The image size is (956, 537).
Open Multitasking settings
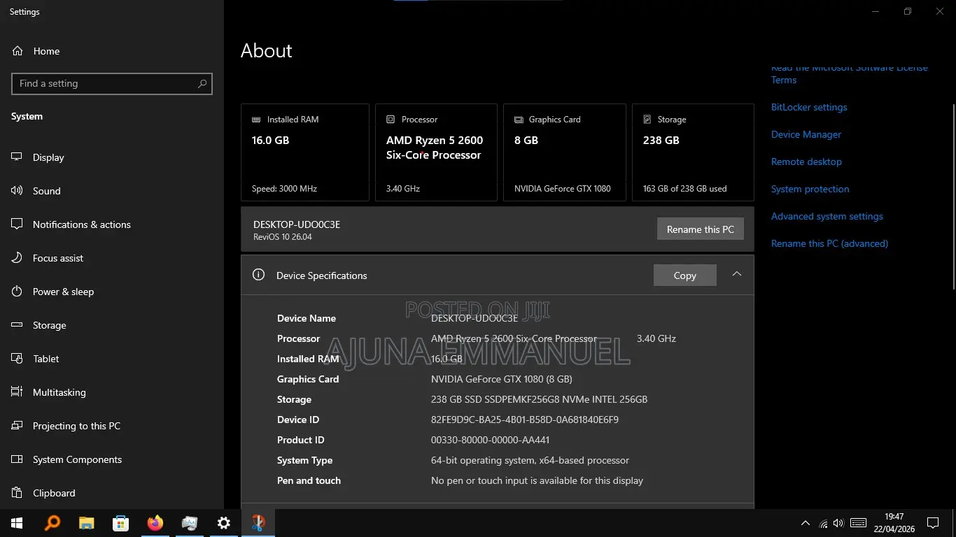[x=112, y=392]
